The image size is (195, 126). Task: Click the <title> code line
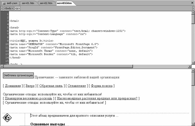click(31, 41)
